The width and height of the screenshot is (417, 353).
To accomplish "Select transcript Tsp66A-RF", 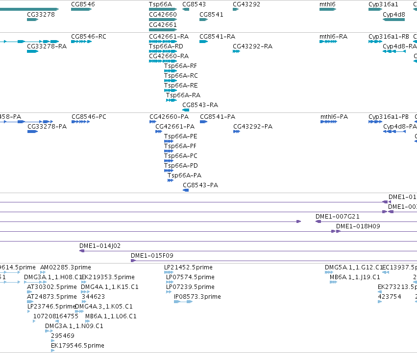I will pos(171,71).
